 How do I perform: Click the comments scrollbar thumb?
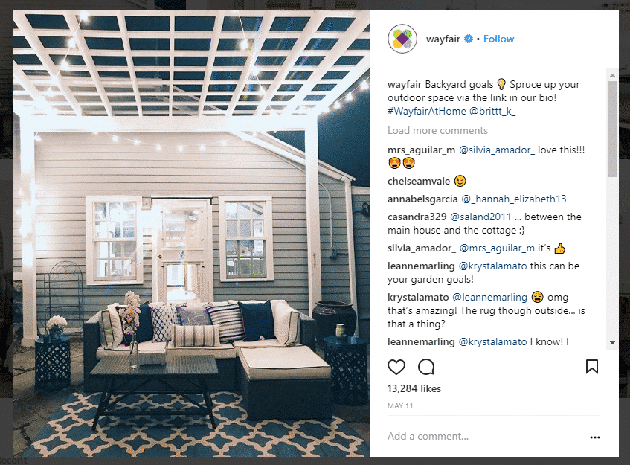612,129
